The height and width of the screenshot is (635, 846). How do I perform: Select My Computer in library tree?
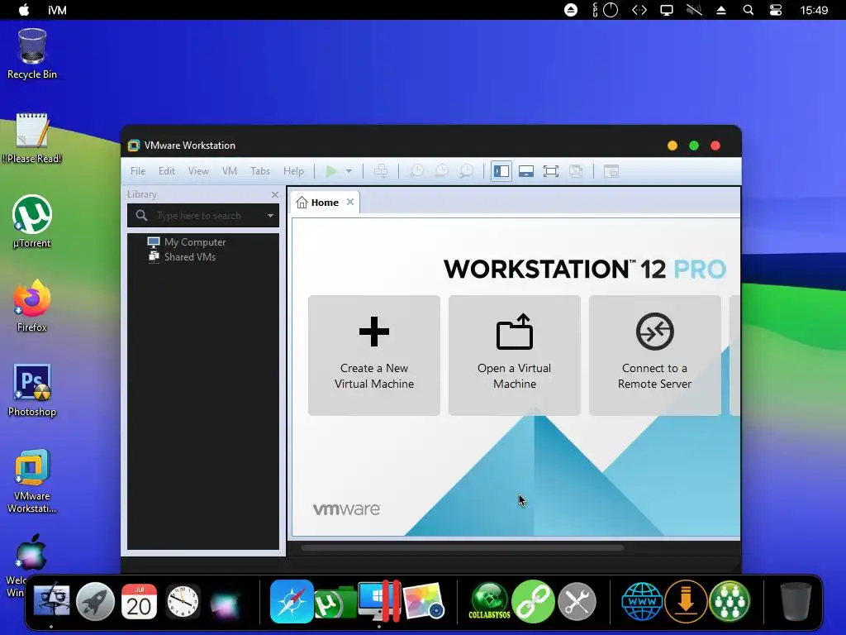[187, 242]
